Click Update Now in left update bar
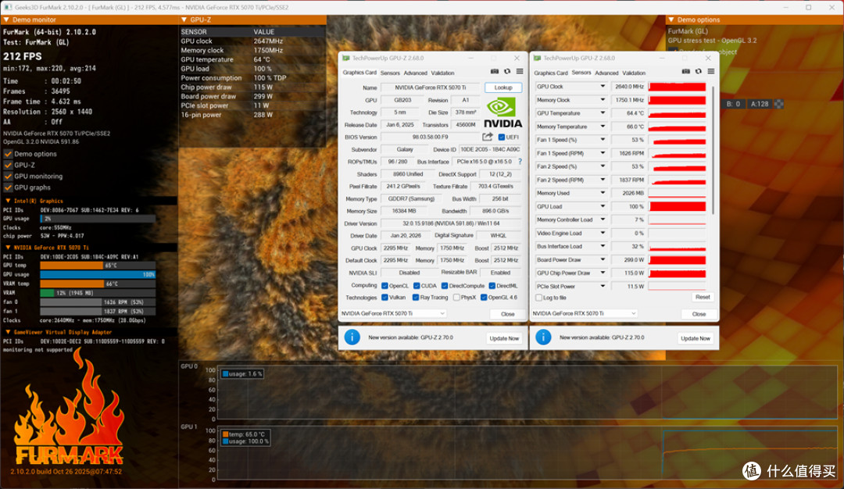The width and height of the screenshot is (844, 489). [504, 337]
